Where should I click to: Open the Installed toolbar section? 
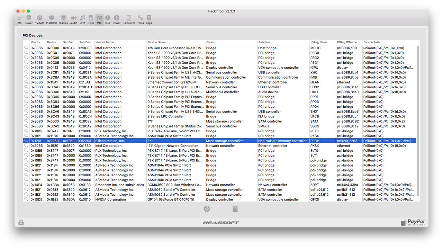[52, 19]
